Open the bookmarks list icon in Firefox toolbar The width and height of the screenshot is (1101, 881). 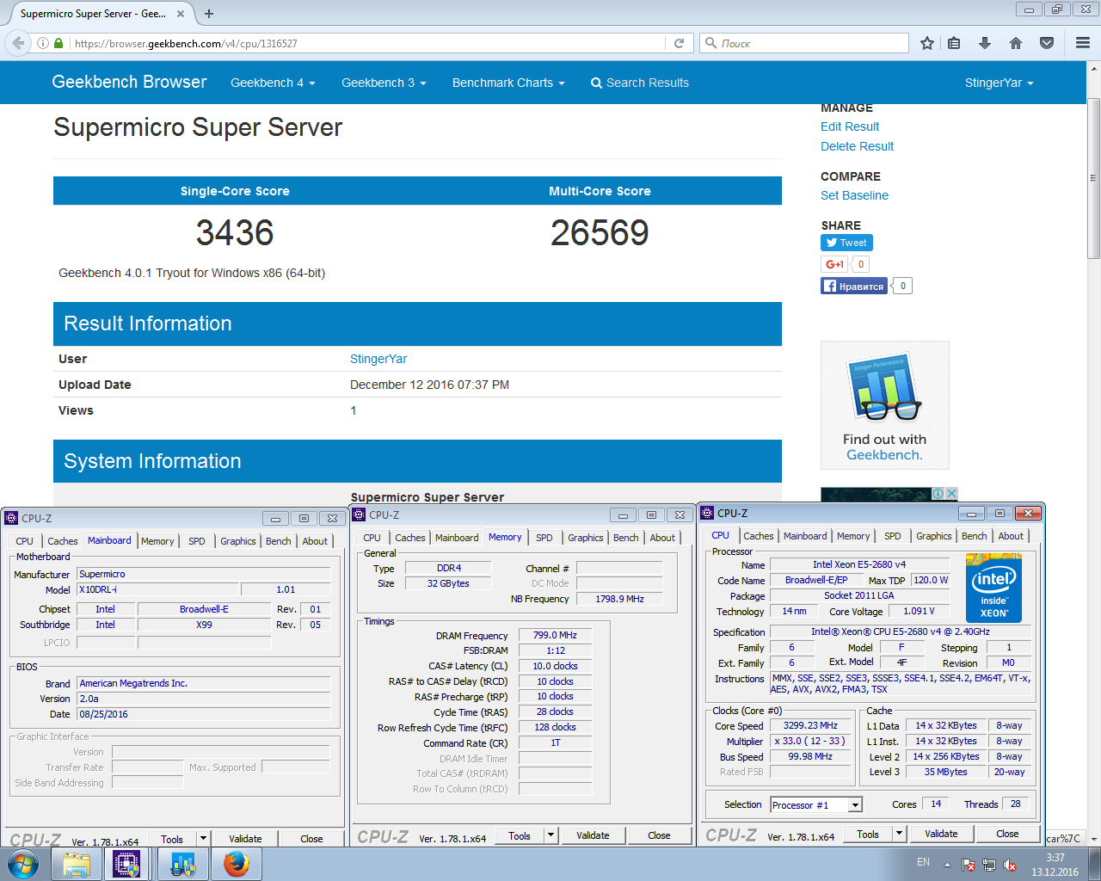tap(954, 43)
